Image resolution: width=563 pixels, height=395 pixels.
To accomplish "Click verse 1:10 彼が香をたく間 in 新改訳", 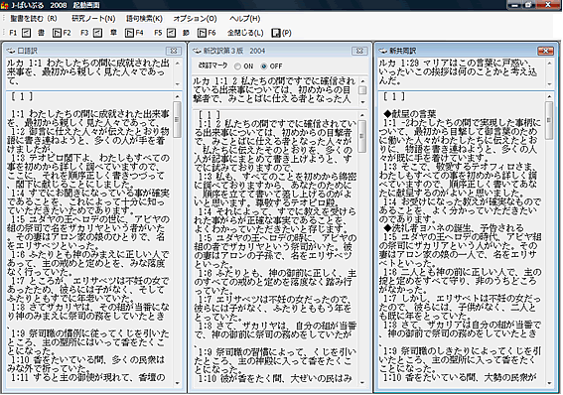I will (x=275, y=378).
